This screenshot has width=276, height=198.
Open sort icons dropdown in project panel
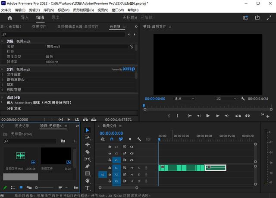point(63,188)
